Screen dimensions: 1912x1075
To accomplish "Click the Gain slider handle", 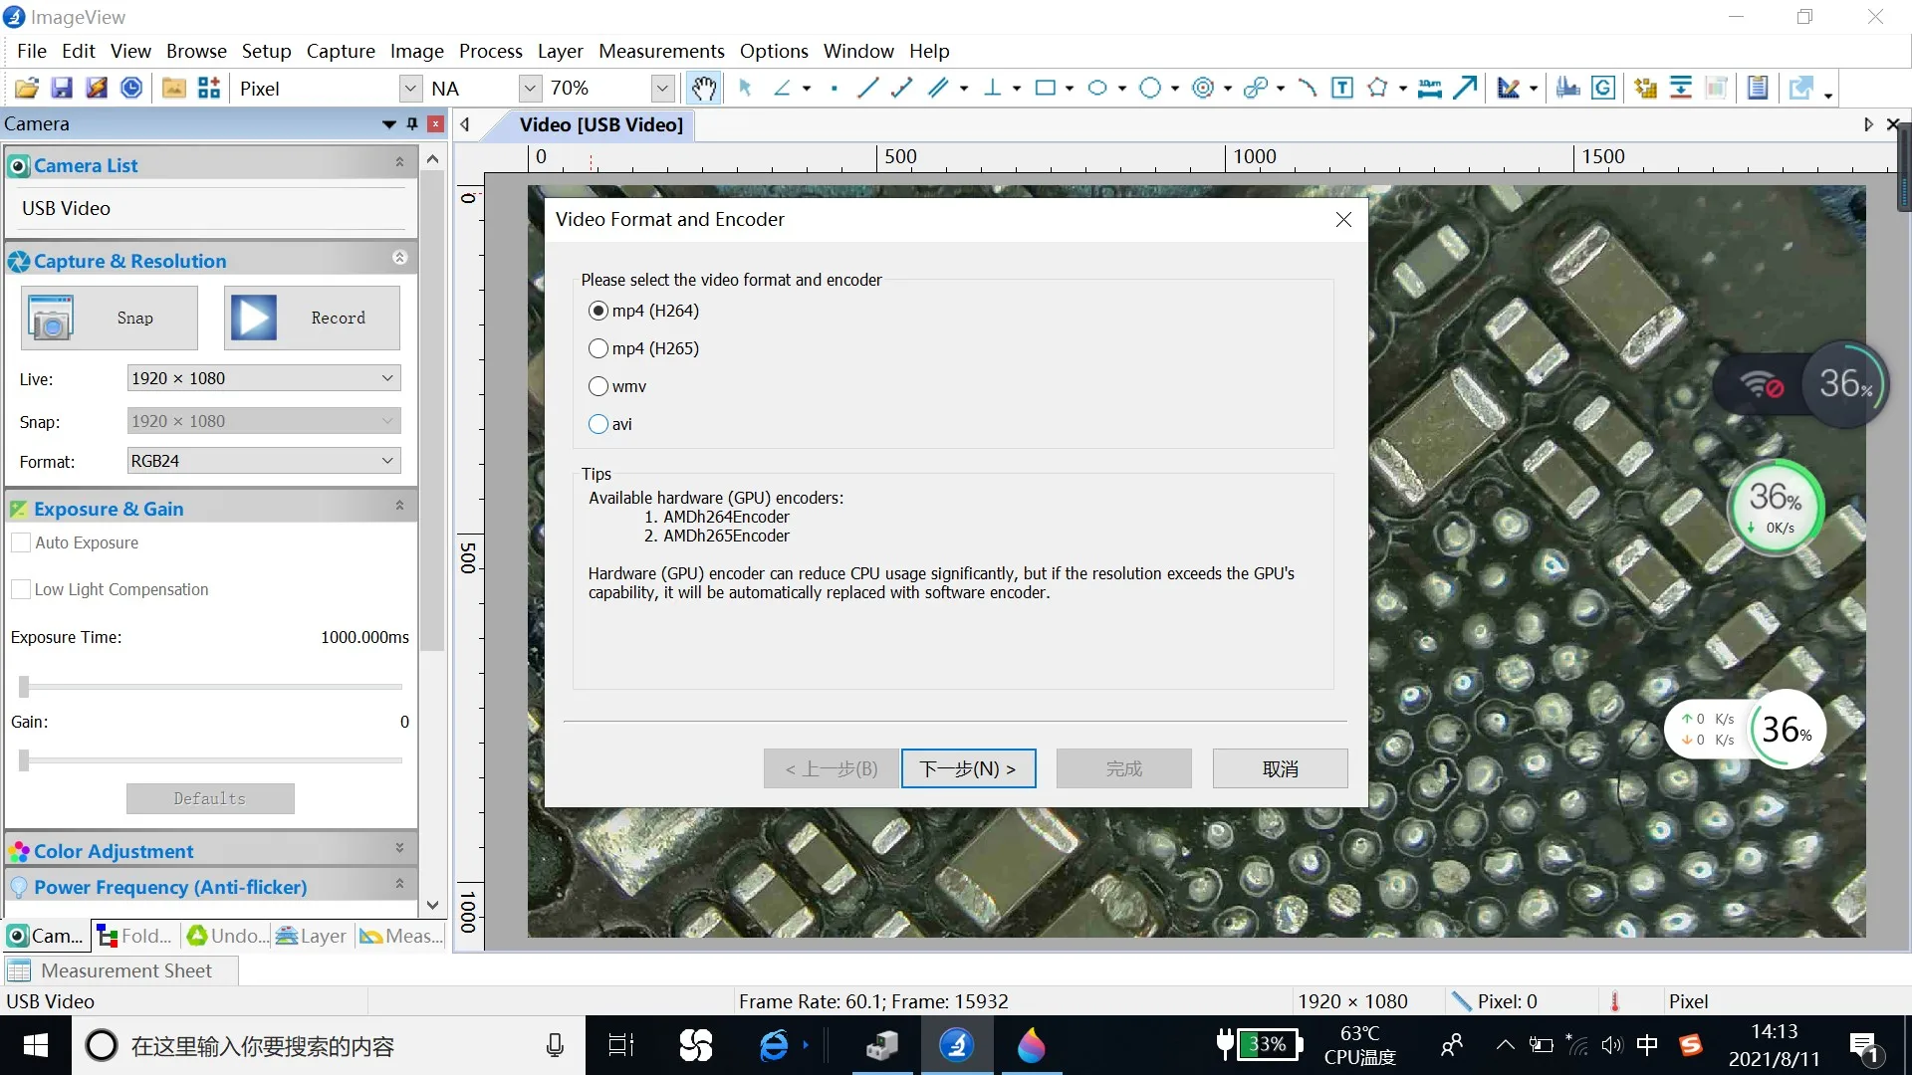I will [x=24, y=760].
